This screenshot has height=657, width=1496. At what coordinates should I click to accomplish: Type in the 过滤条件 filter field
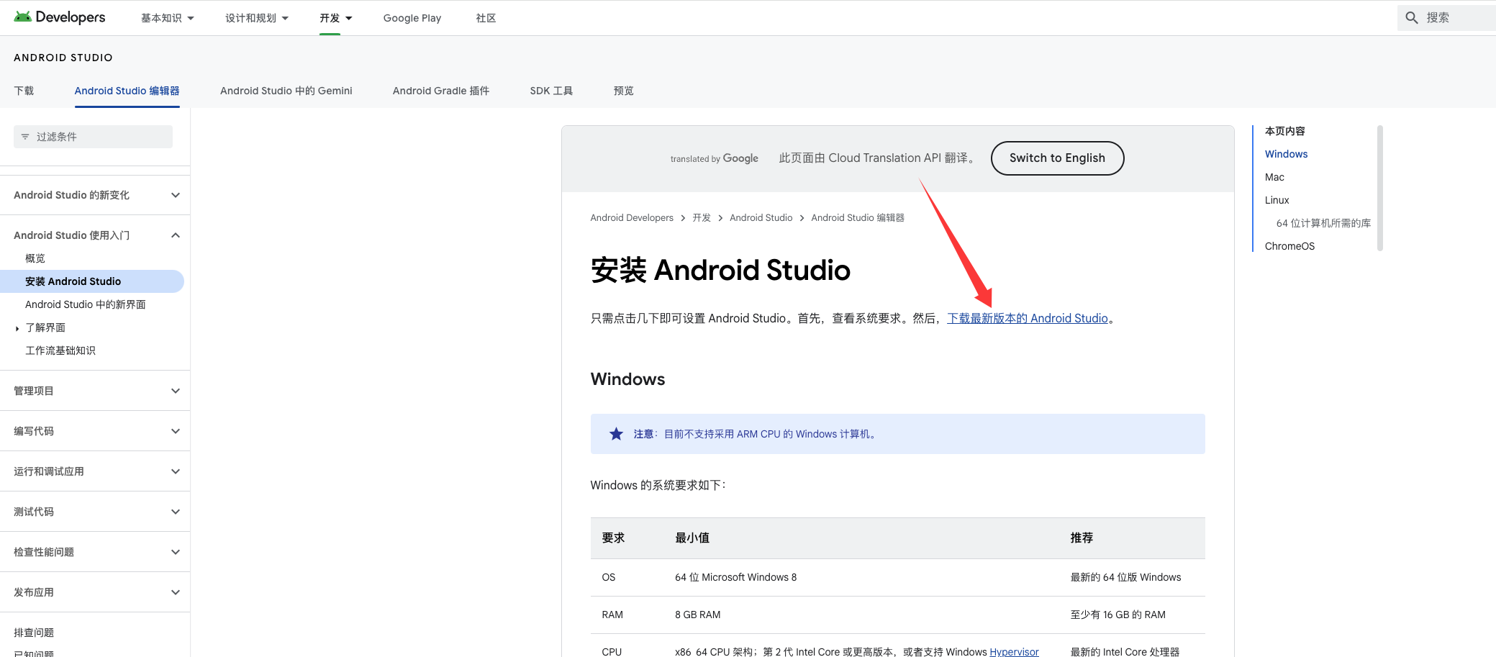(x=101, y=137)
